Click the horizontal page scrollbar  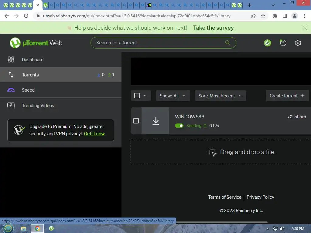(222, 222)
